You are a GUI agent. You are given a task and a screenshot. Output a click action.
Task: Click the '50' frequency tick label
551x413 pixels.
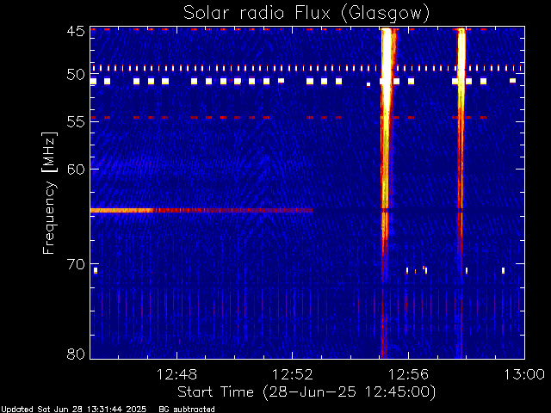tap(76, 75)
